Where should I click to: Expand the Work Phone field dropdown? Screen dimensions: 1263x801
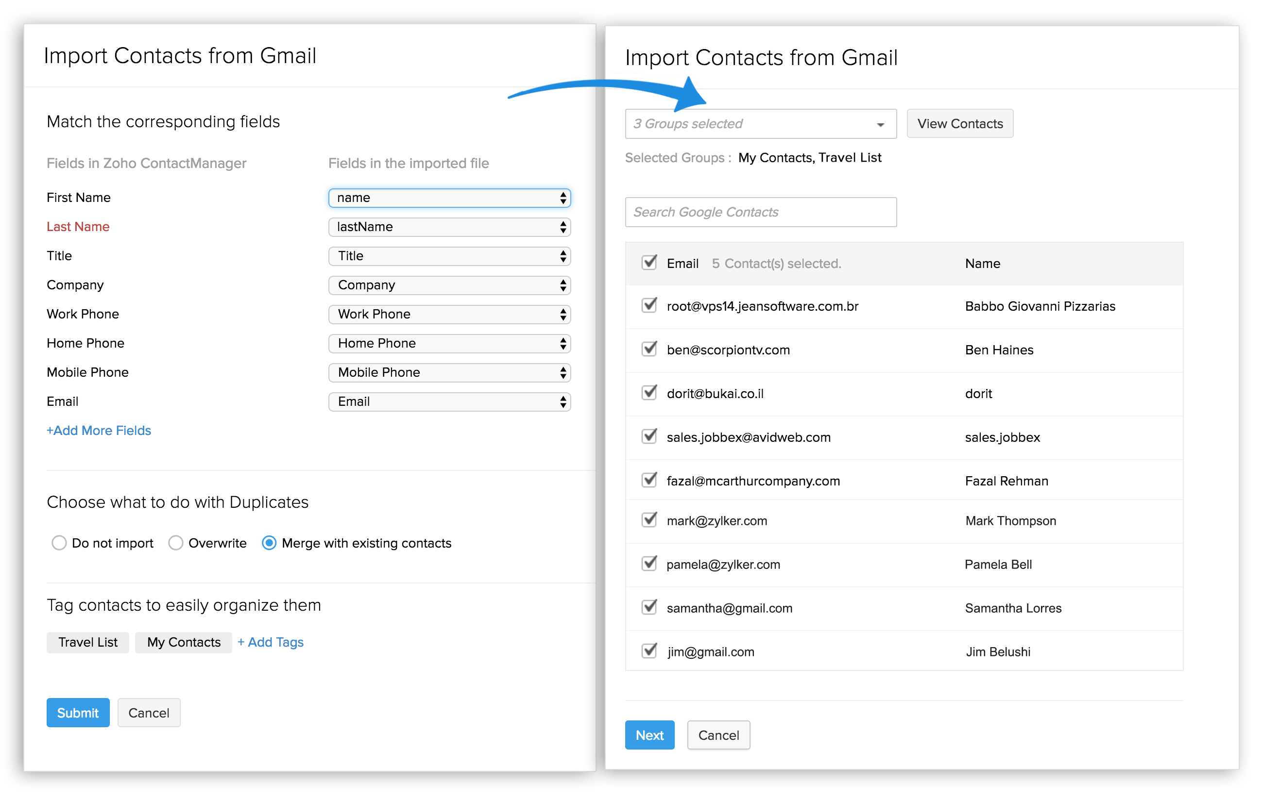pyautogui.click(x=449, y=314)
